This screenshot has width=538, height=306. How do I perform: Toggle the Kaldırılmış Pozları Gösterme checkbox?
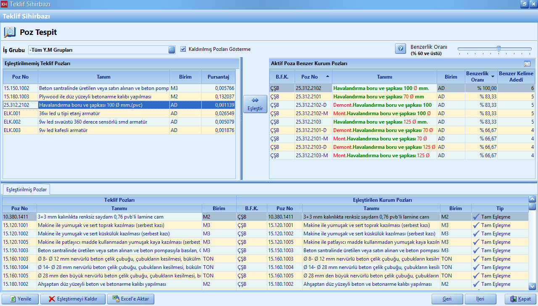[x=183, y=49]
